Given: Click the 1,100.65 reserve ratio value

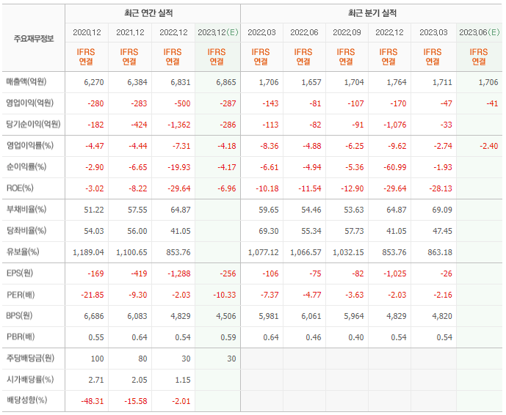Looking at the screenshot, I should [131, 253].
